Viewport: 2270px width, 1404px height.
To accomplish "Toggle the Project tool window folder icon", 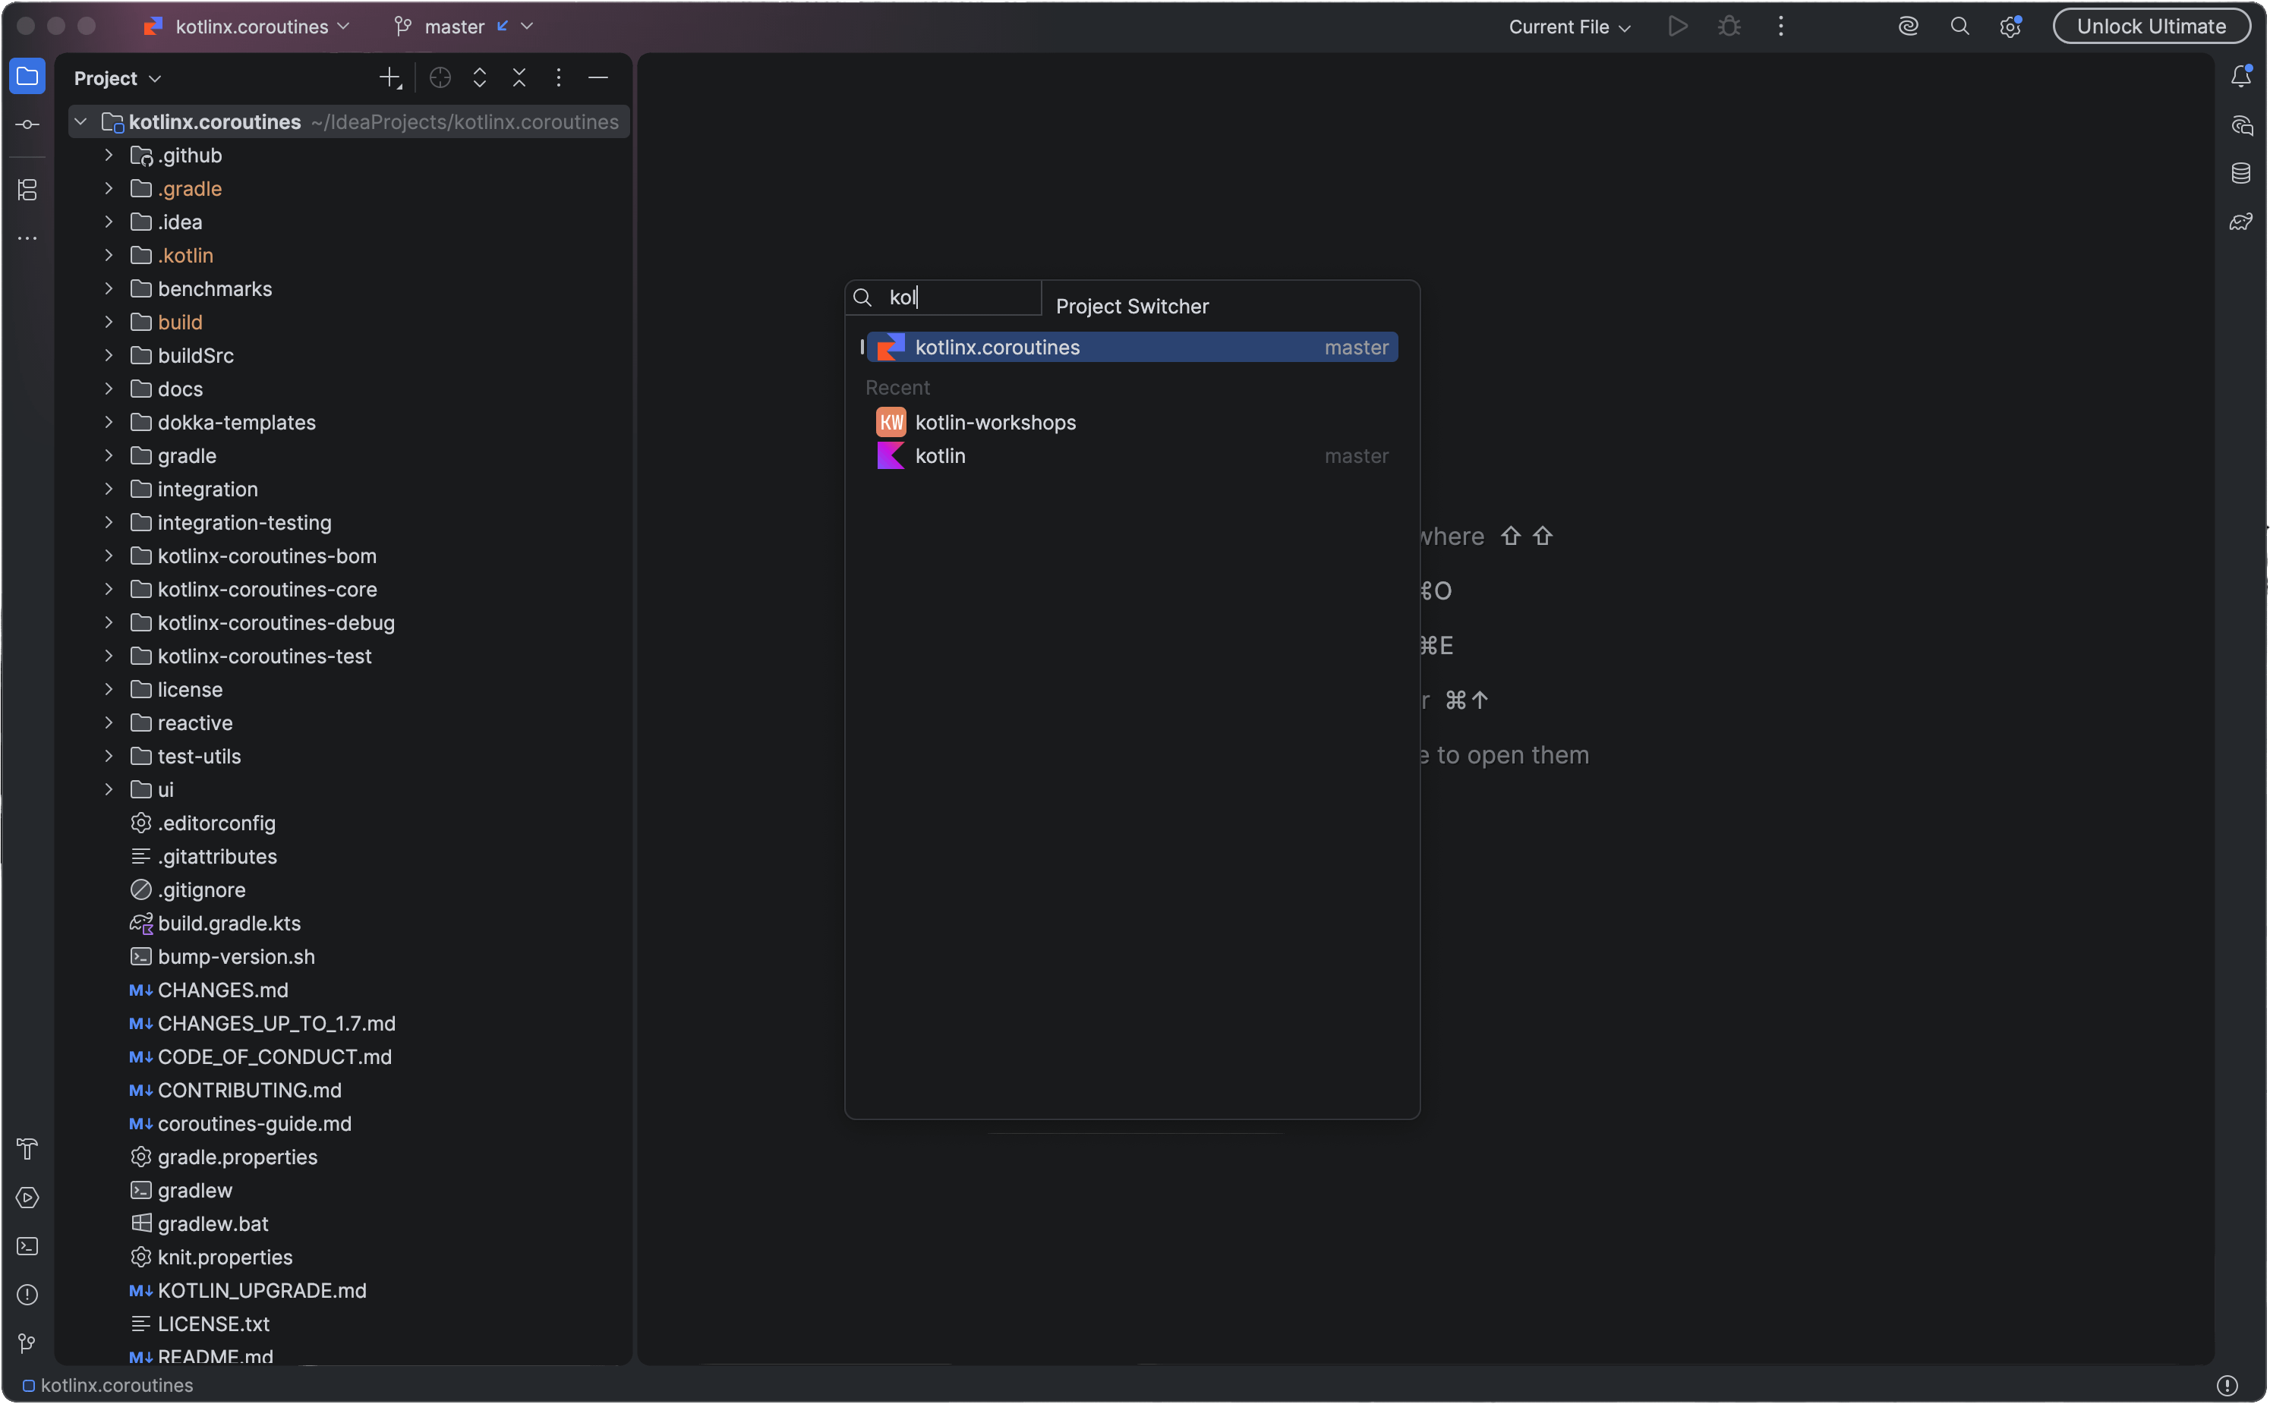I will pyautogui.click(x=27, y=76).
